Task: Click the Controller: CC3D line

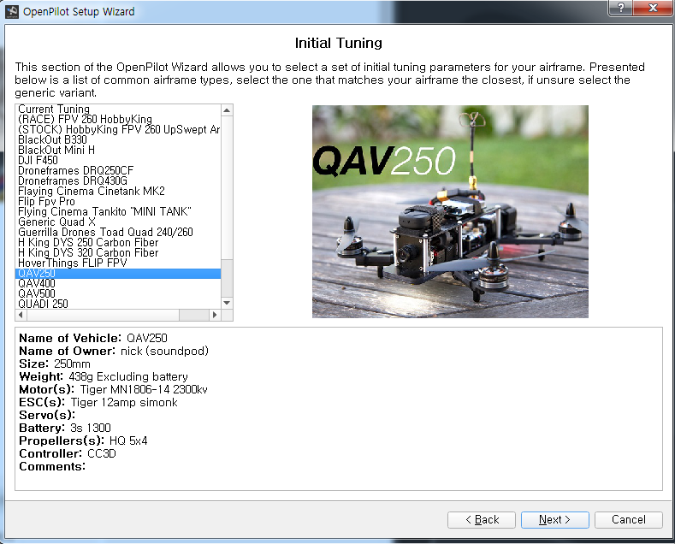Action: pyautogui.click(x=68, y=453)
